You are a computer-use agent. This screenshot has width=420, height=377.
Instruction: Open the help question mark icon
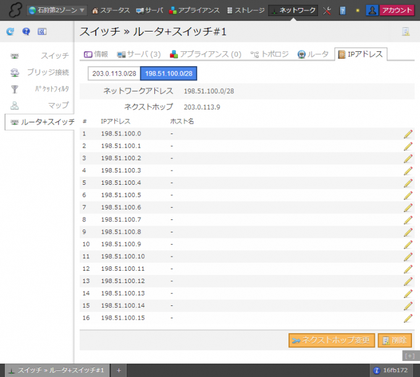click(x=26, y=32)
